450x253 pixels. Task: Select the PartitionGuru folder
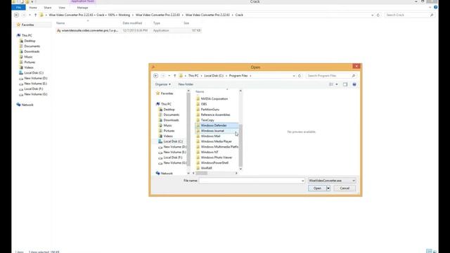click(x=210, y=110)
